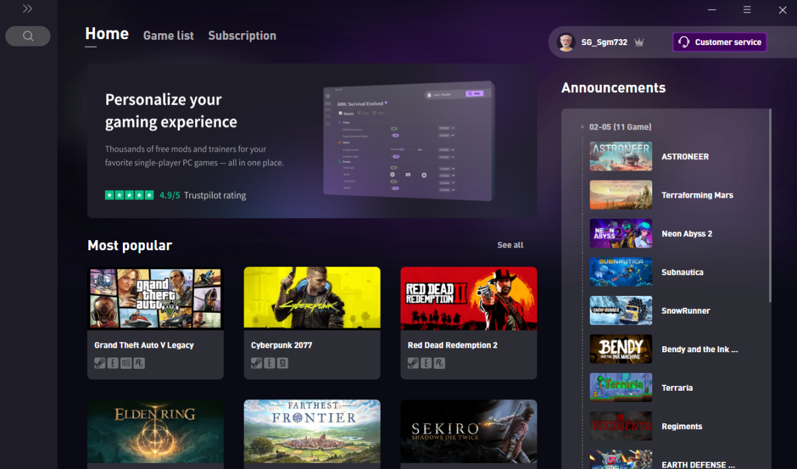The image size is (797, 469).
Task: Click Xbox icon under Grand Theft Auto V Legacy
Action: point(126,363)
